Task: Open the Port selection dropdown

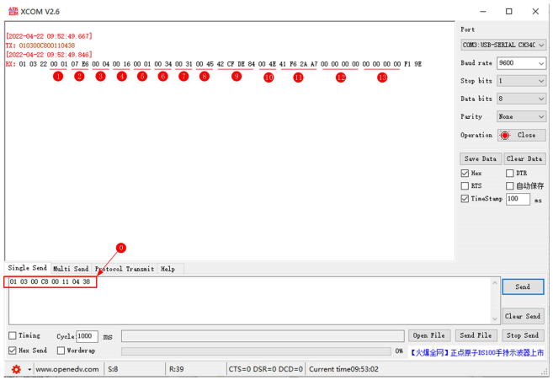Action: click(503, 45)
